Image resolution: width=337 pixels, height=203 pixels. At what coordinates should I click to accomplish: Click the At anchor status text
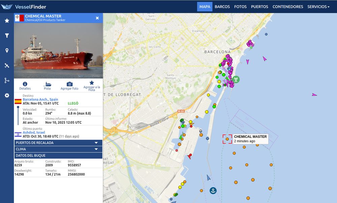point(30,122)
